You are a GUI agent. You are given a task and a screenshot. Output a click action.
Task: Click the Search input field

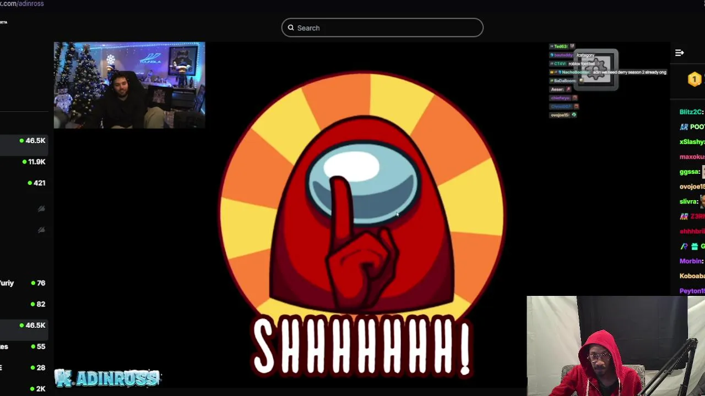382,28
